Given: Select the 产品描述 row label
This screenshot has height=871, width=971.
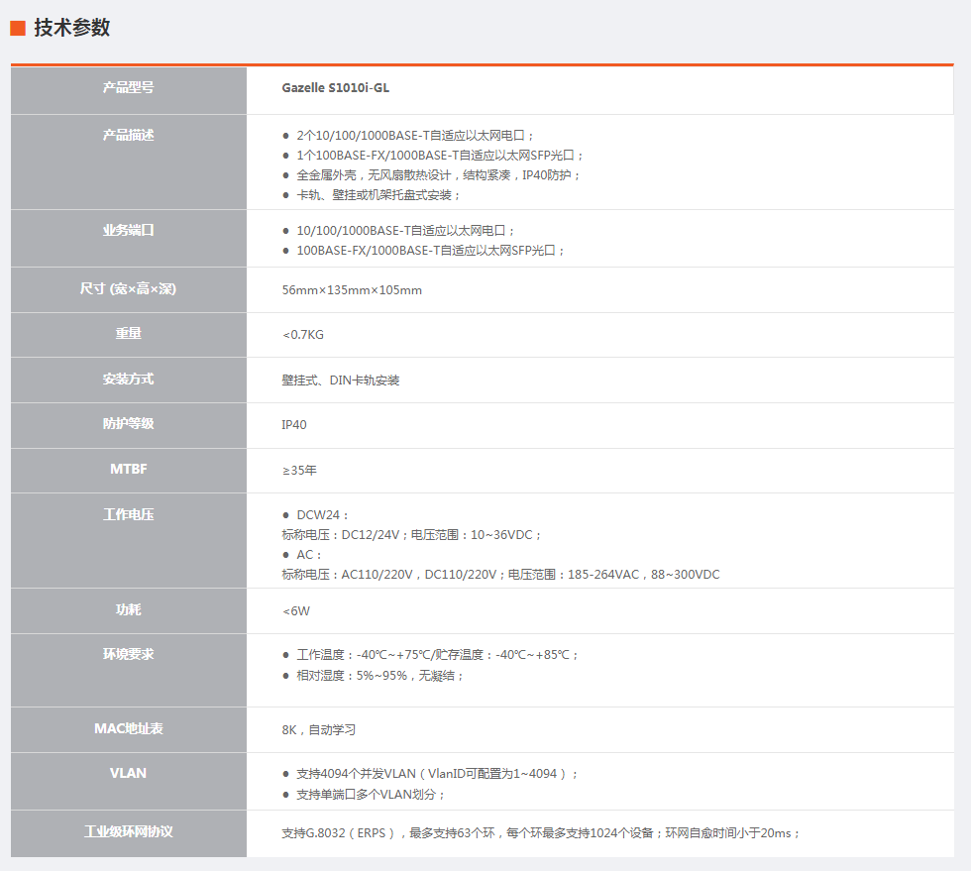Looking at the screenshot, I should [x=129, y=135].
